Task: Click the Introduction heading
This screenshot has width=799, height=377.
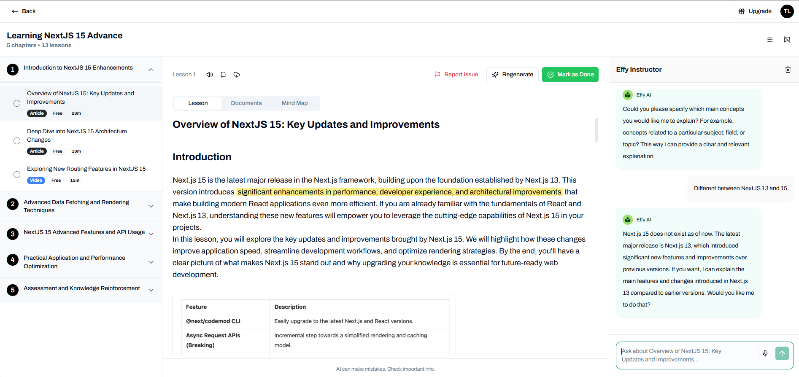Action: (202, 157)
